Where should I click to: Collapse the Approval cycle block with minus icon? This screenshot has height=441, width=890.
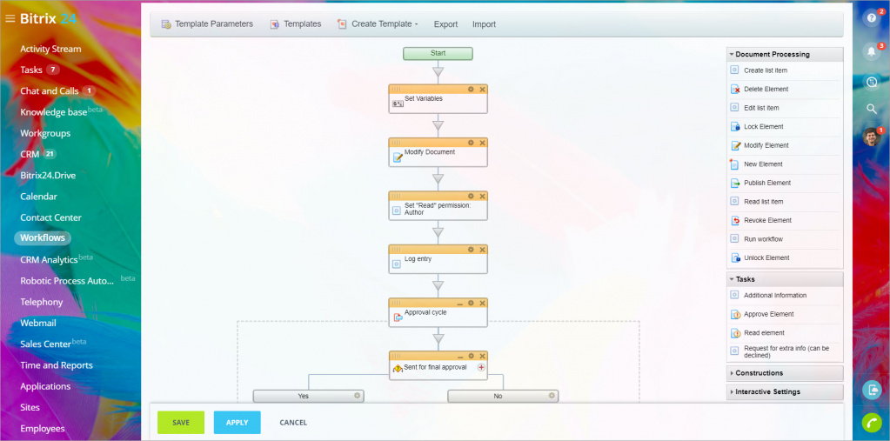459,303
